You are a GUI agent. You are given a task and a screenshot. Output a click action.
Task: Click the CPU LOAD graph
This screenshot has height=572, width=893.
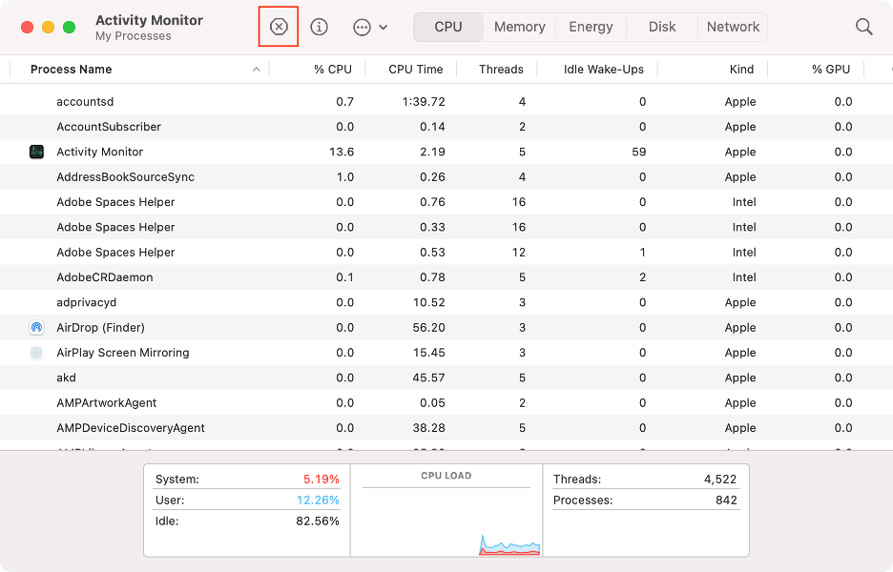pyautogui.click(x=446, y=511)
